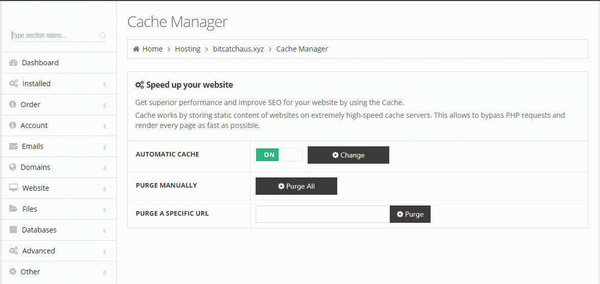Click the Purge All button
The image size is (600, 284).
pyautogui.click(x=296, y=186)
